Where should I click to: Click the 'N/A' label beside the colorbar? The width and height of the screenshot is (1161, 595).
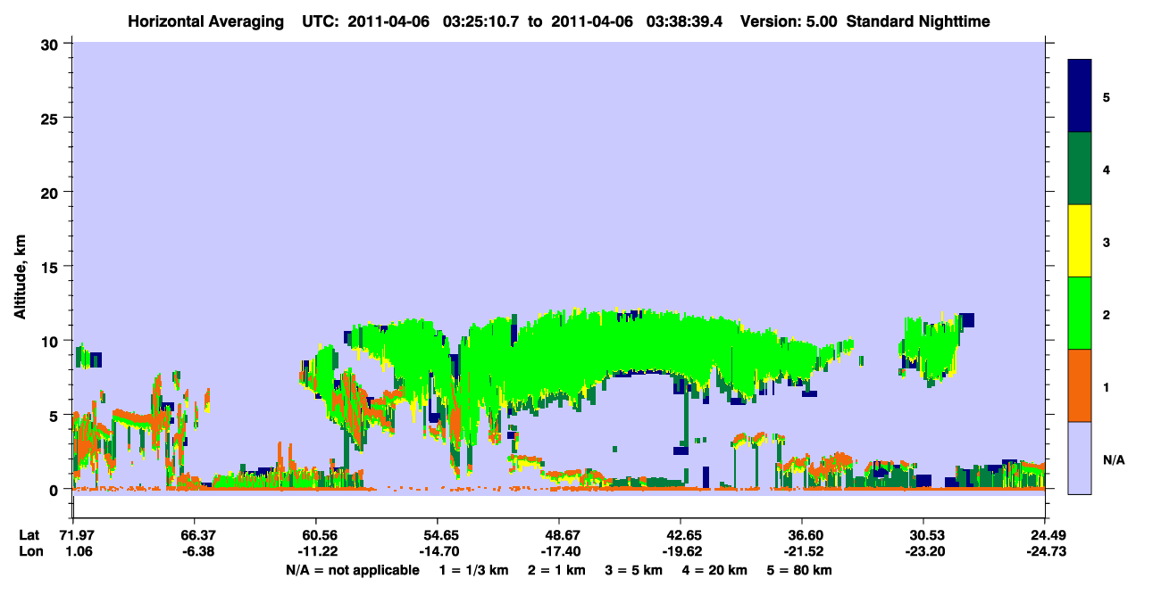click(1114, 460)
